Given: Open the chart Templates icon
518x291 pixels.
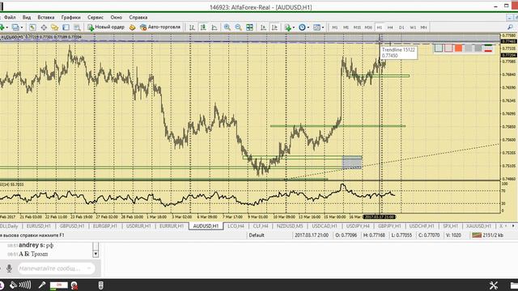Looking at the screenshot, I should tap(316, 27).
